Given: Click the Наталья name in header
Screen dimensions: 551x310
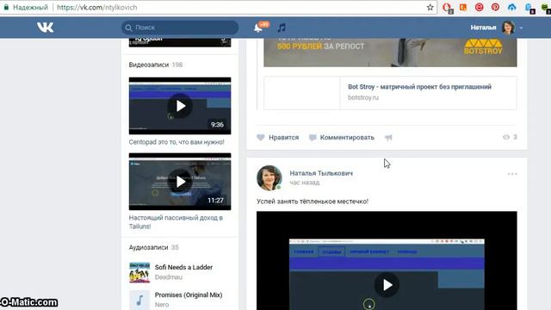Looking at the screenshot, I should coord(483,28).
